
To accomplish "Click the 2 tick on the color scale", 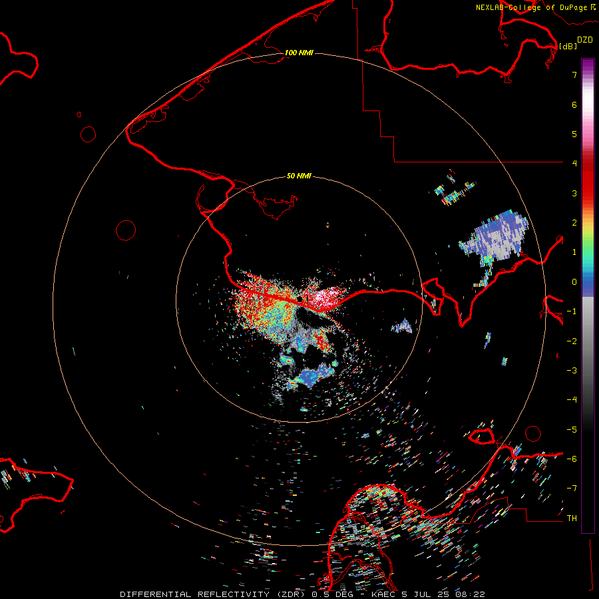I will tap(574, 223).
